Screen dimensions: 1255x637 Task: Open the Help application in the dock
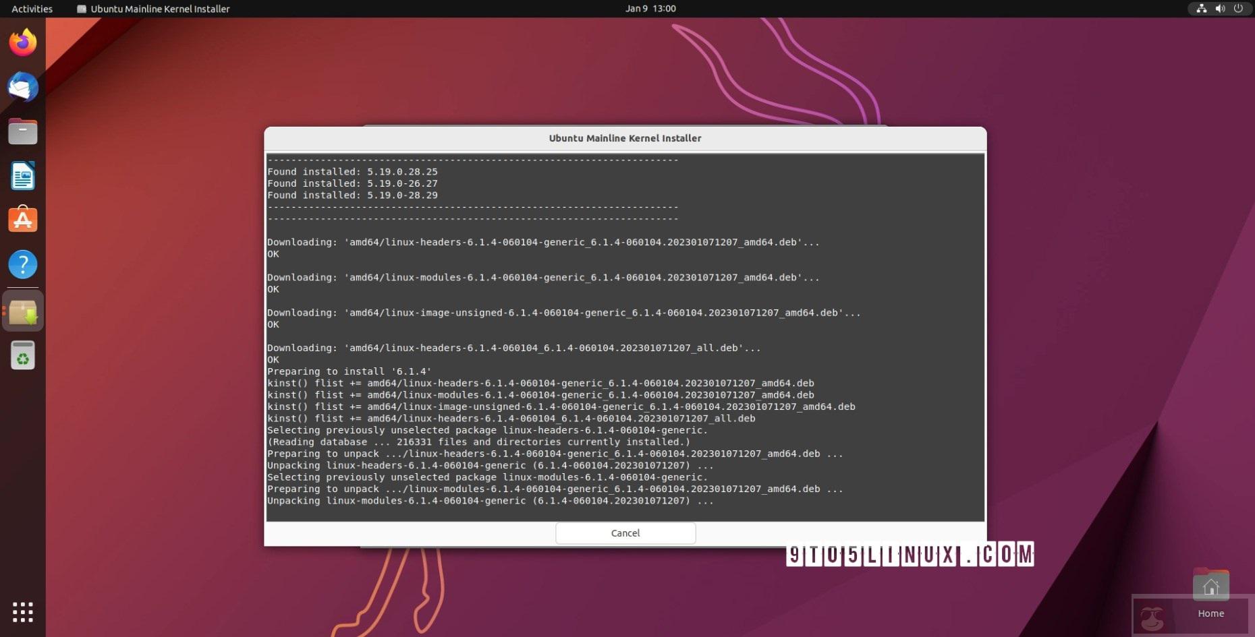tap(22, 264)
